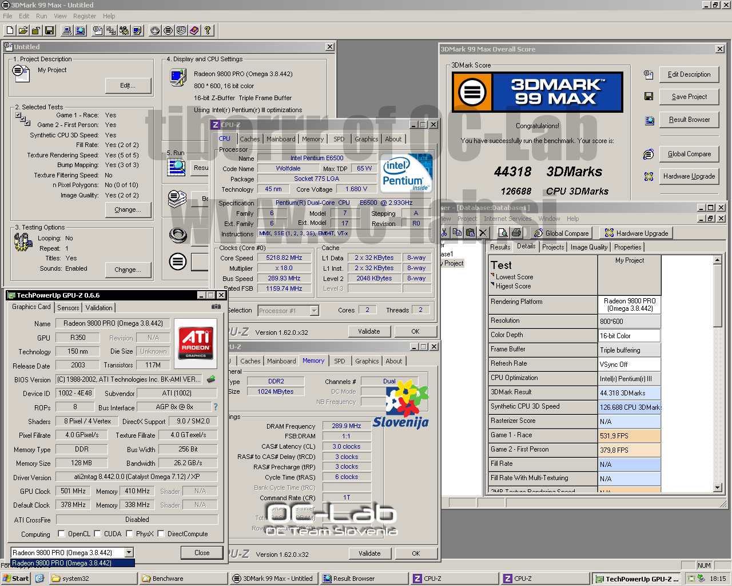Viewport: 732px width, 586px height.
Task: Click scroll up arrow in Result Browser details
Action: 718,260
